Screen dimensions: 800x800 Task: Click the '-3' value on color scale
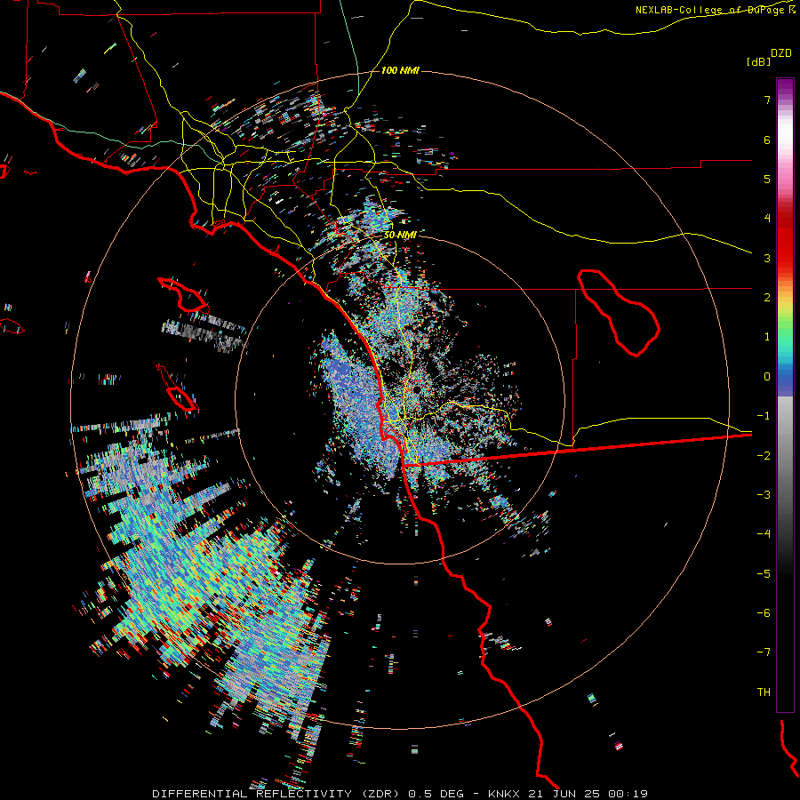tap(764, 495)
